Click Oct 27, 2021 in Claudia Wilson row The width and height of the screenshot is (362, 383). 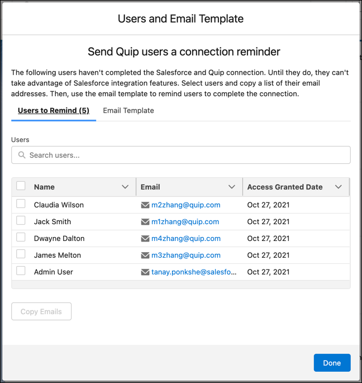tap(268, 205)
